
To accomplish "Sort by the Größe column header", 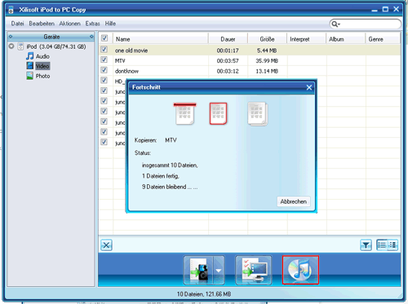I will (x=267, y=39).
